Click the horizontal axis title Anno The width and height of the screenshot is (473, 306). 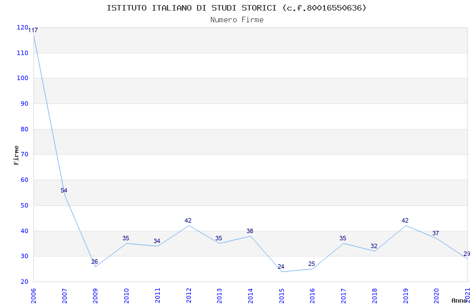pyautogui.click(x=459, y=300)
